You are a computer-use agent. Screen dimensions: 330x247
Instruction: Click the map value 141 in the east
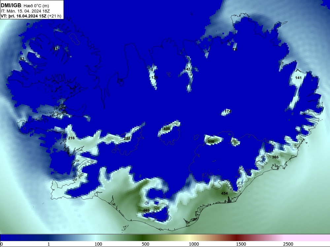click(298, 78)
